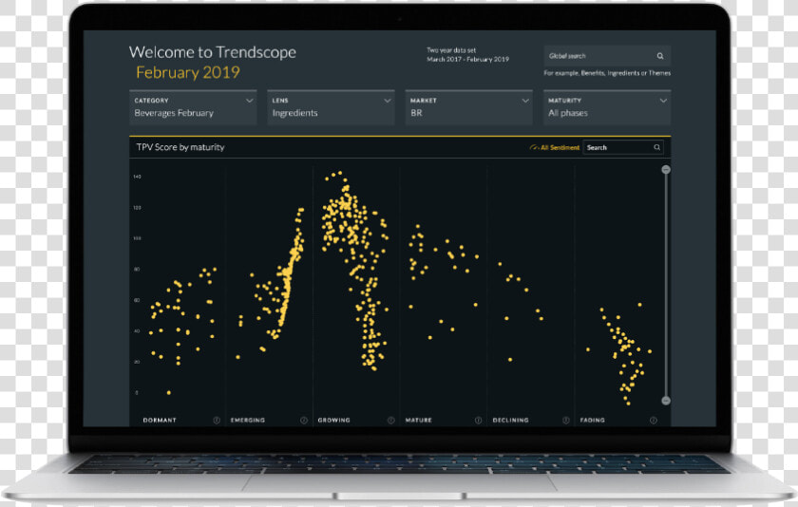Click the Category chevron arrow
Screen dimensions: 798x507
249,101
